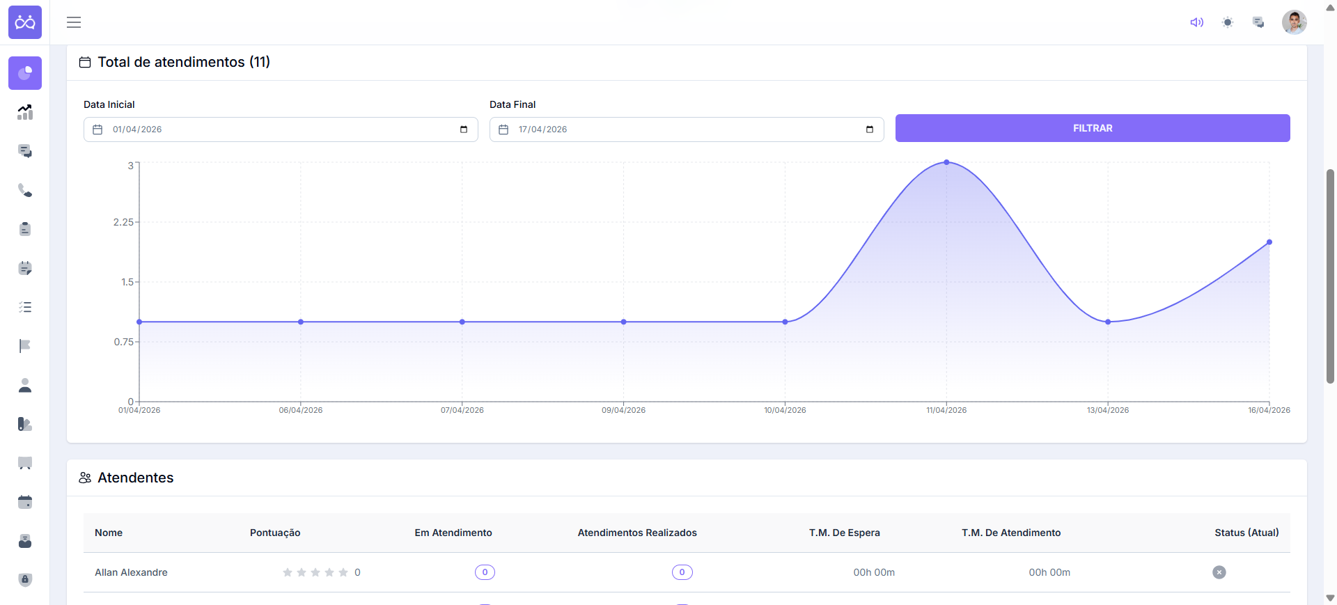This screenshot has width=1337, height=605.
Task: Open the padlock security sidebar icon
Action: pyautogui.click(x=25, y=580)
